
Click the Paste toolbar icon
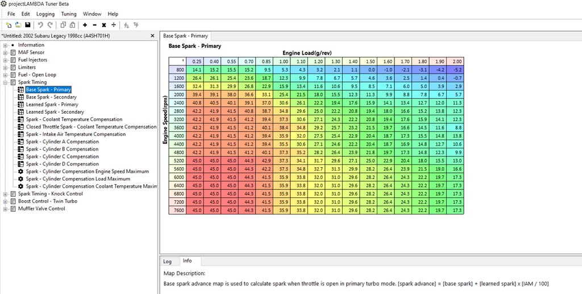click(x=72, y=25)
